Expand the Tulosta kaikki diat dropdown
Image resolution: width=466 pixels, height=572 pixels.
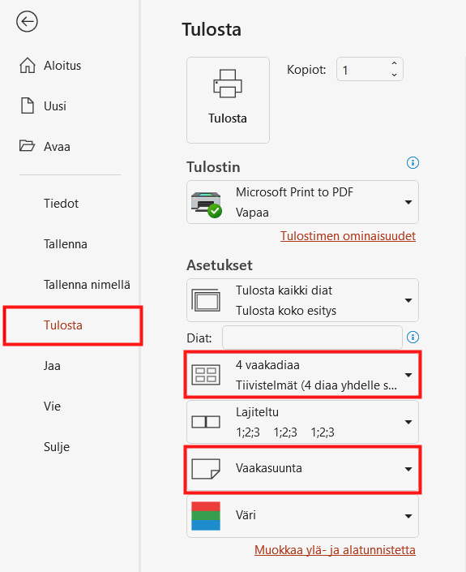click(x=302, y=300)
